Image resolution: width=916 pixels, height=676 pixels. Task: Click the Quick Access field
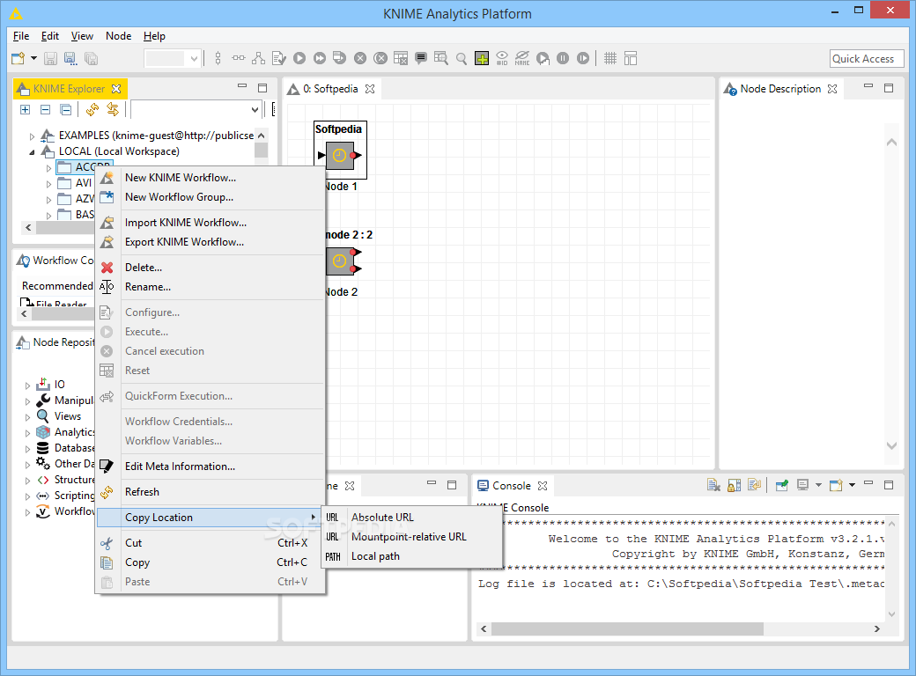coord(867,58)
